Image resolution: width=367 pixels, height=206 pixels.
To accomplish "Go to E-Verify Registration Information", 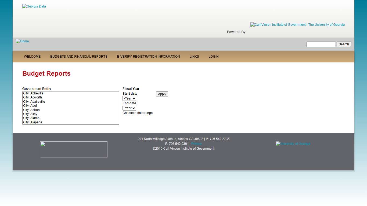I will pyautogui.click(x=148, y=57).
